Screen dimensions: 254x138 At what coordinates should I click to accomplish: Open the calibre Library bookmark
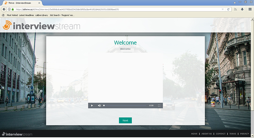click(x=42, y=15)
